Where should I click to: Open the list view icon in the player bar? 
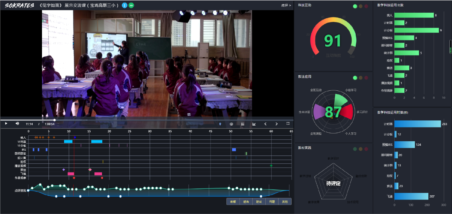[x=242, y=124]
